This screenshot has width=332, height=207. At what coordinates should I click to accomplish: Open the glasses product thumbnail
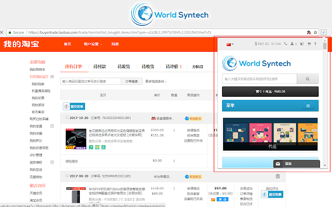tap(76, 139)
